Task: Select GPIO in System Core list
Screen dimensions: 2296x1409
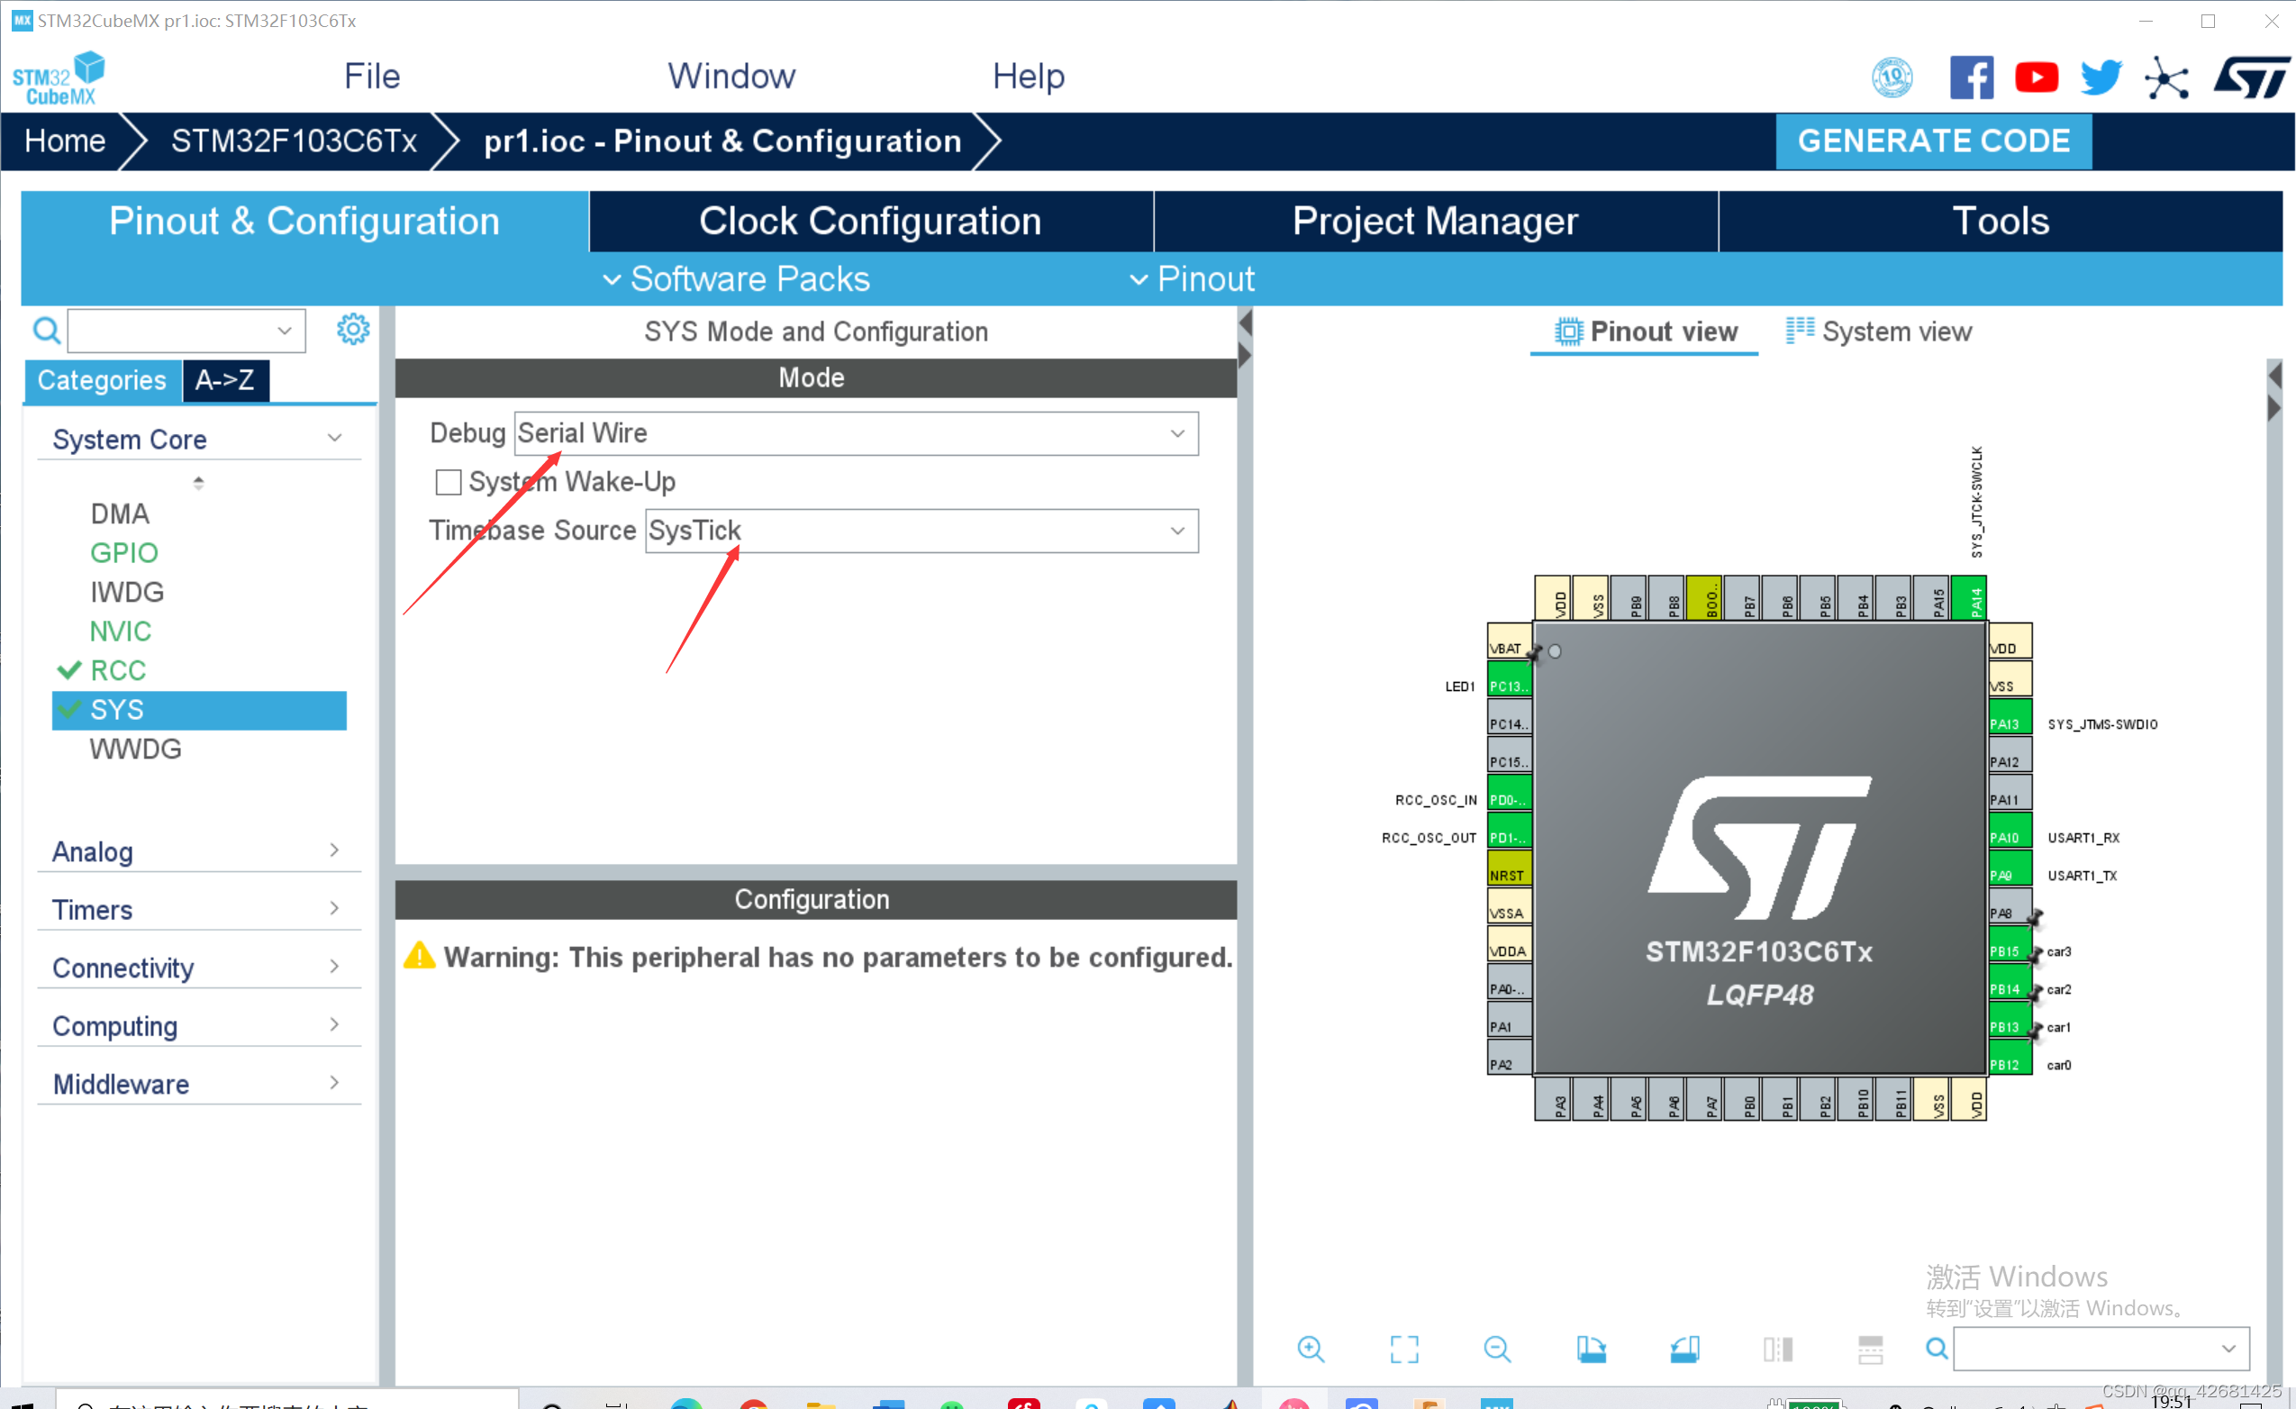Action: pos(124,552)
